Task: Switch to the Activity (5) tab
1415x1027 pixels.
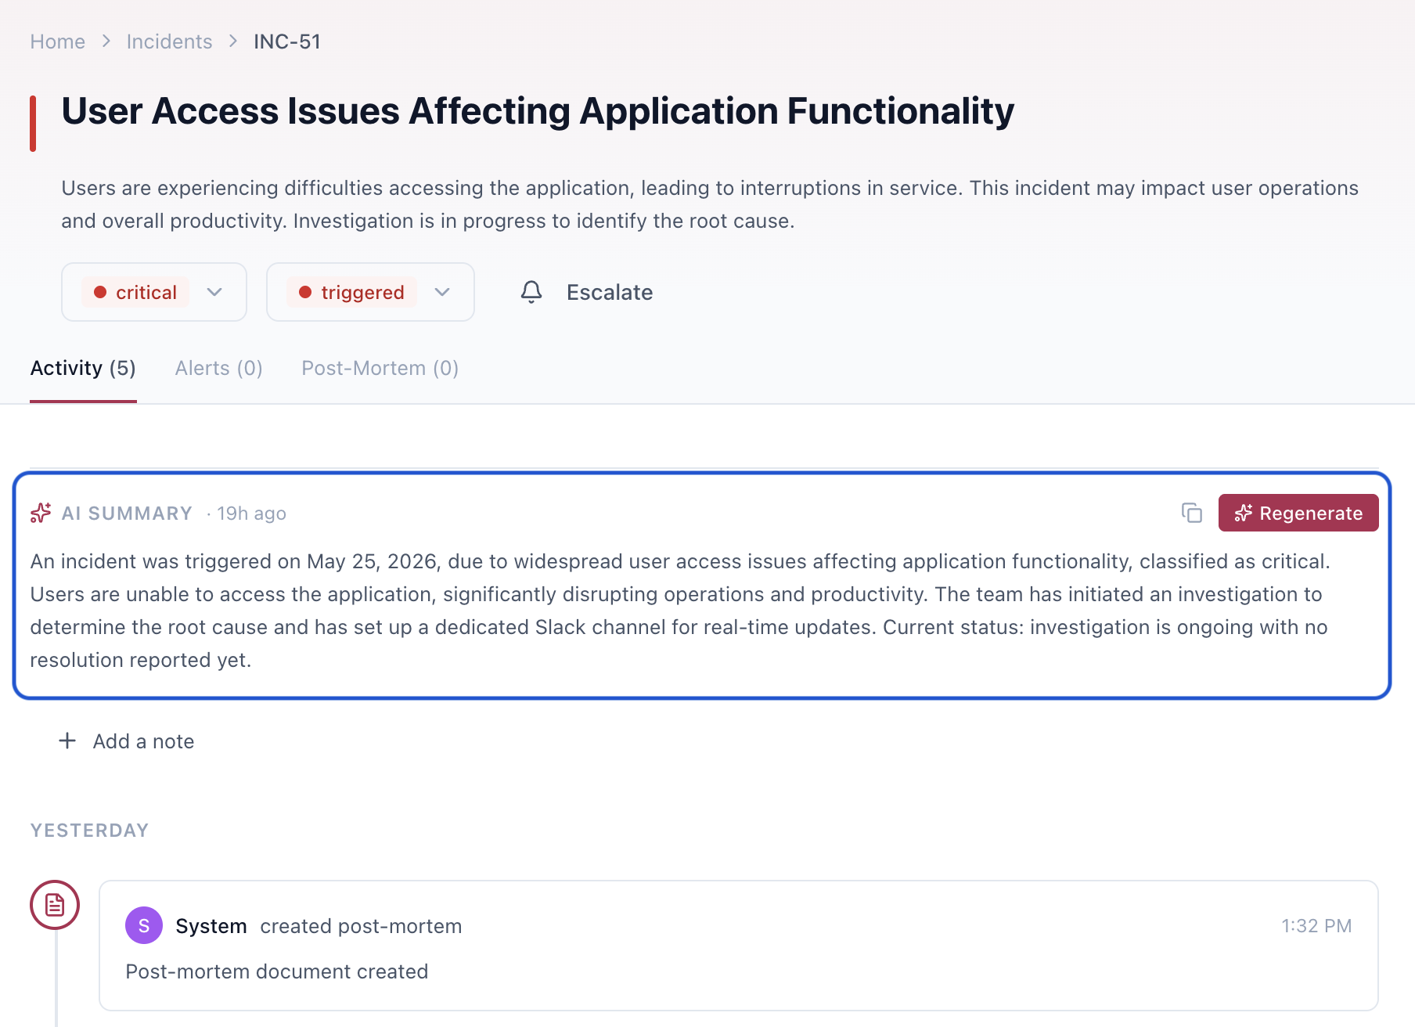Action: click(83, 368)
